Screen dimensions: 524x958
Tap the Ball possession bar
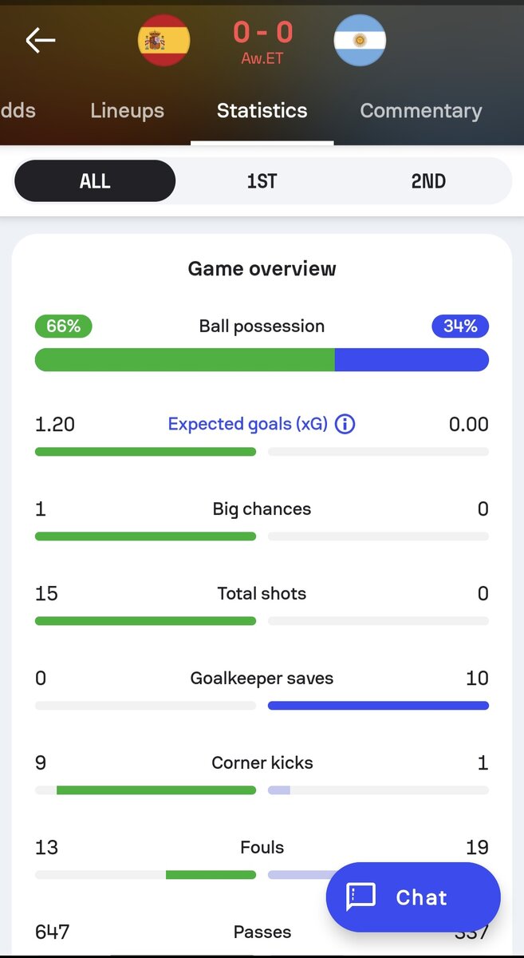tap(262, 360)
